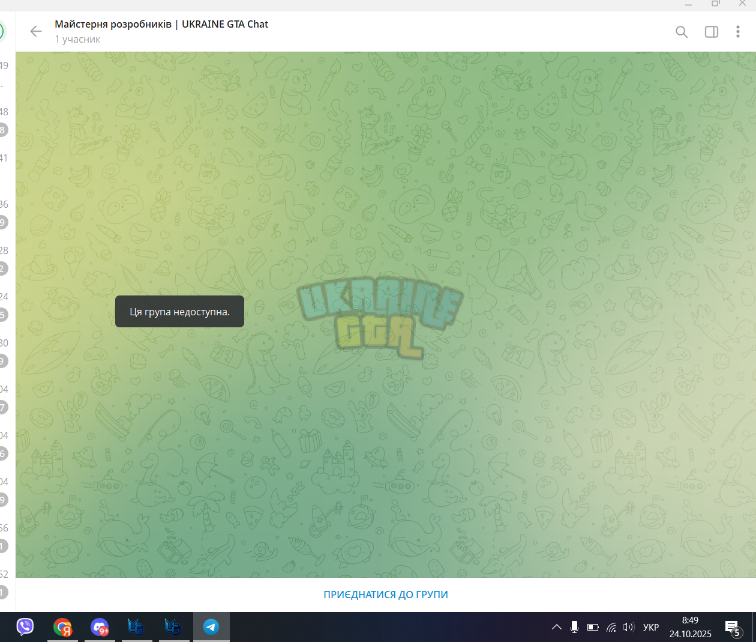Viewport: 756px width, 642px height.
Task: Open Viber from the taskbar
Action: (25, 627)
